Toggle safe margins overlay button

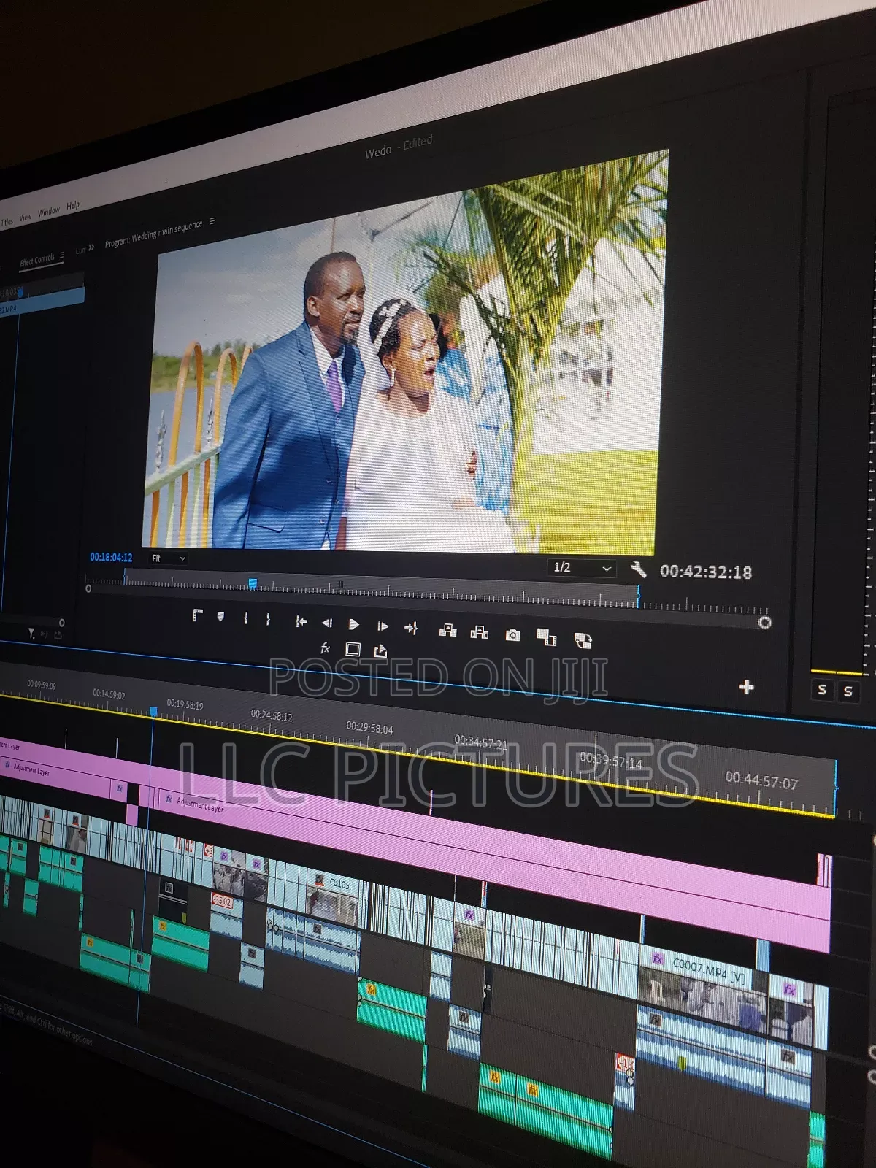click(353, 649)
